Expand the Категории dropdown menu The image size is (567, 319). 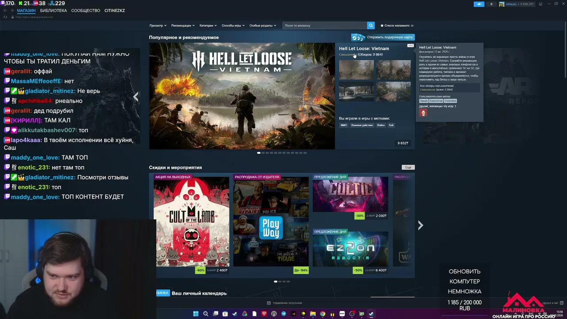208,25
